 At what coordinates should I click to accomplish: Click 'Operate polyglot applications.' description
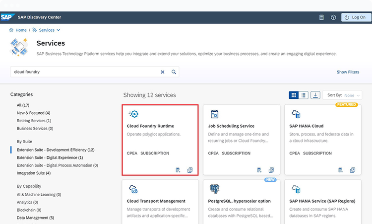153,134
